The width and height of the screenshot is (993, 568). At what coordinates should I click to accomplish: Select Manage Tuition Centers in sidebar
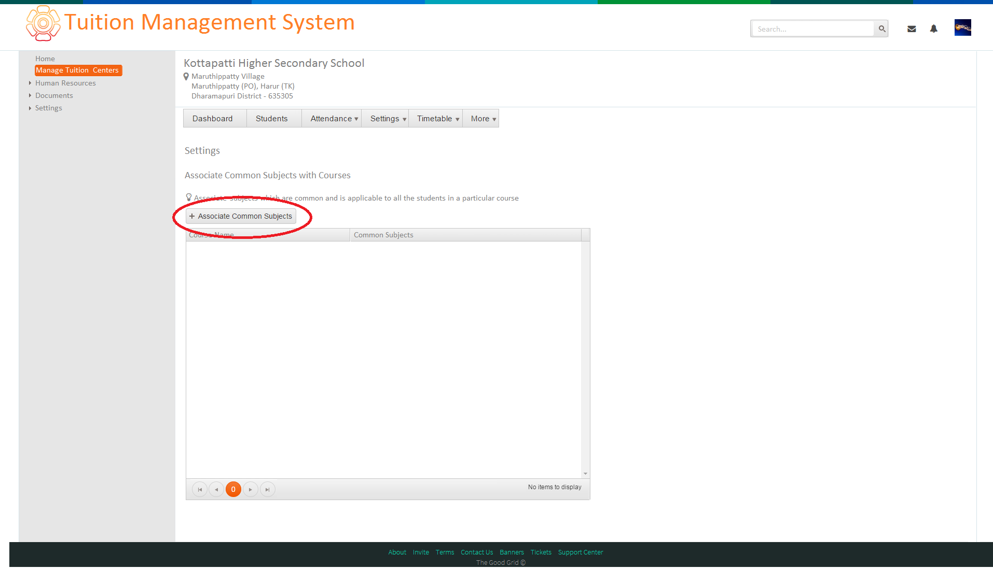tap(78, 70)
